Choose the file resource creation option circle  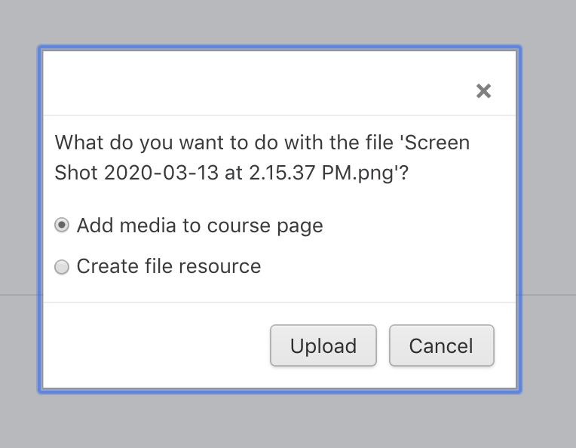click(x=62, y=267)
